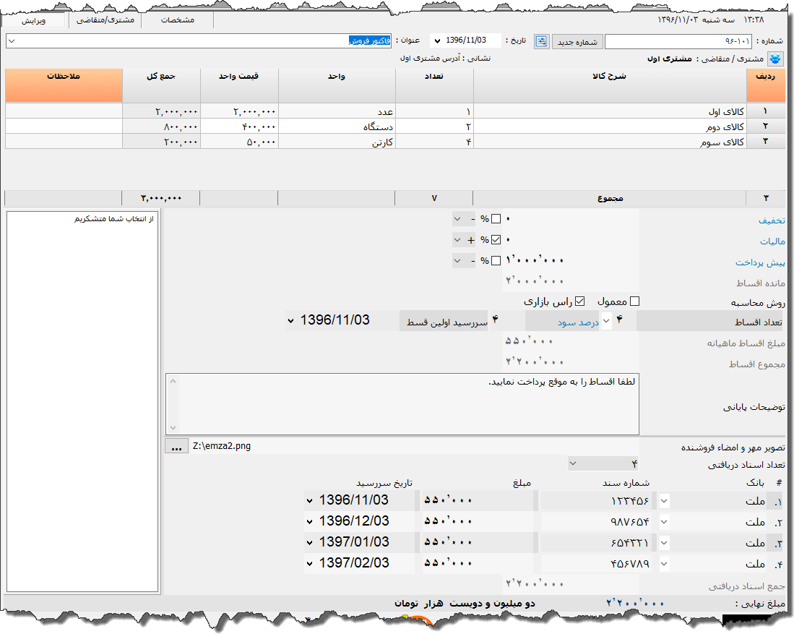Open the تاریخ date picker dropdown
The image size is (794, 634).
(436, 41)
